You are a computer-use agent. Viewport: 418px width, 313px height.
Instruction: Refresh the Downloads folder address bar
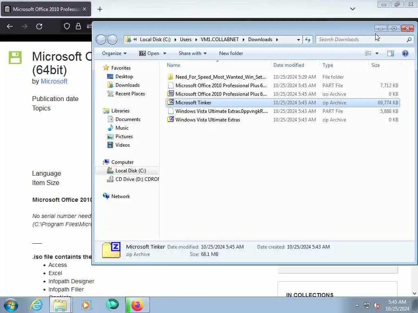(308, 40)
